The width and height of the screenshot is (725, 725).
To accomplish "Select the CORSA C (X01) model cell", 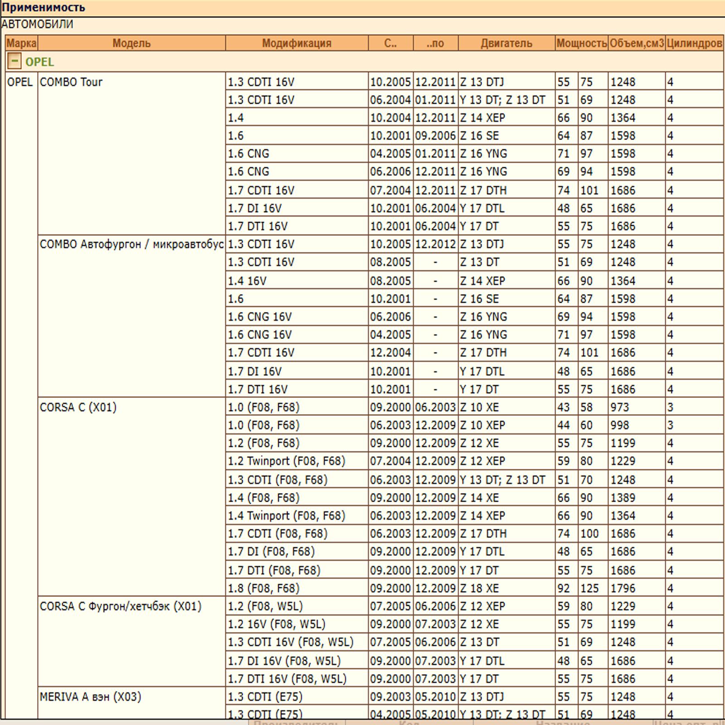I will point(78,407).
